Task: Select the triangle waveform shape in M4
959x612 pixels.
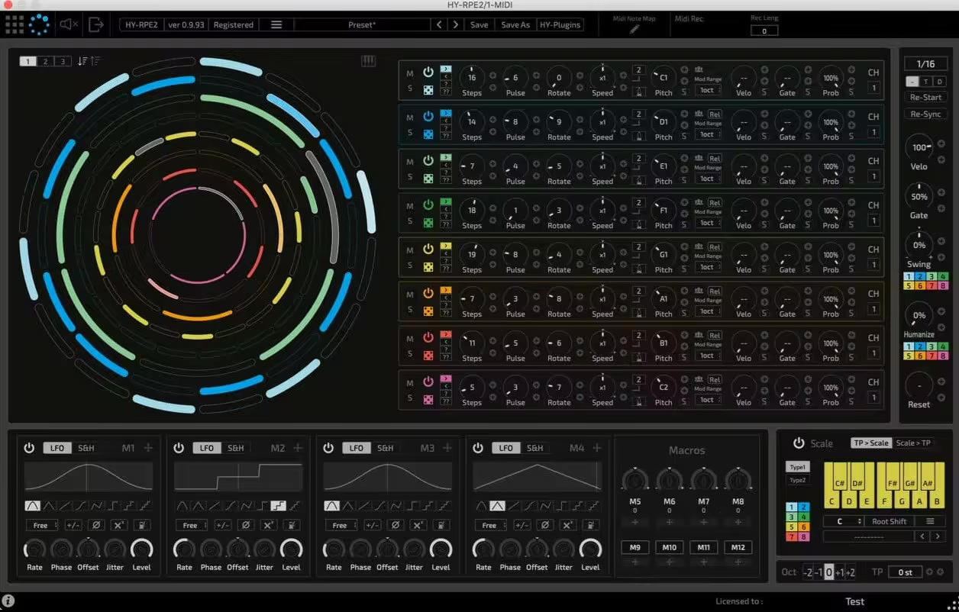Action: [x=498, y=505]
